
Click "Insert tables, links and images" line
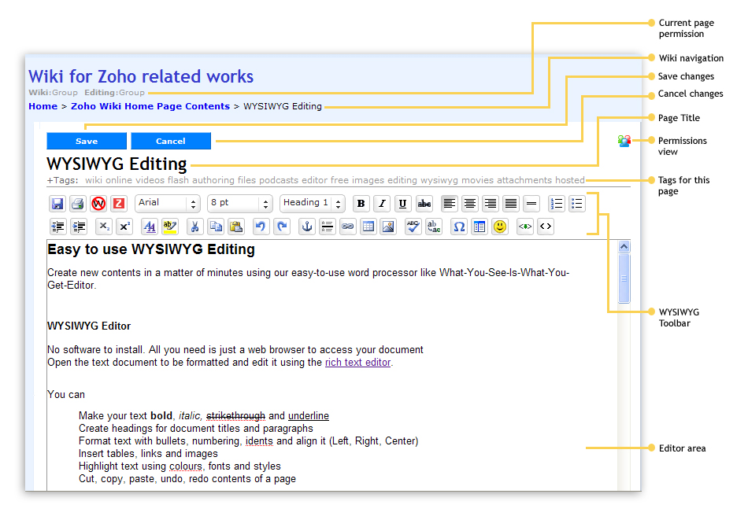[148, 454]
